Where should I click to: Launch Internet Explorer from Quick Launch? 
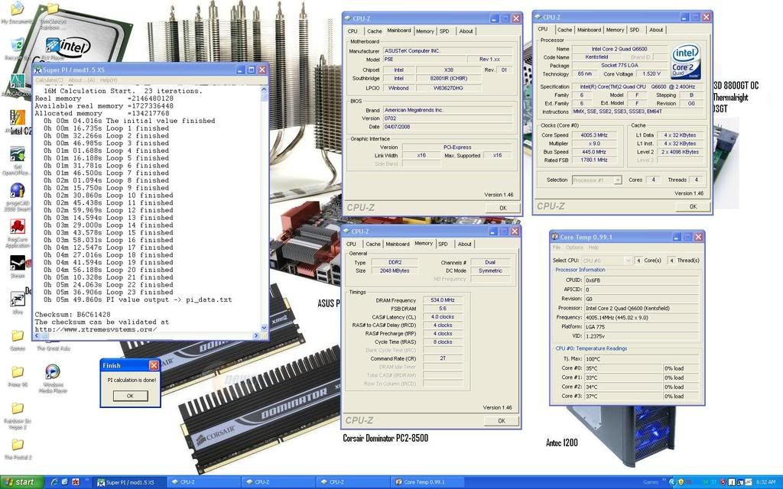[54, 482]
